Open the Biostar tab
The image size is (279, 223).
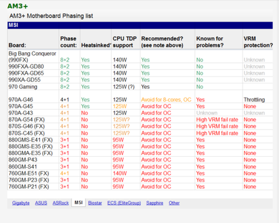(95, 203)
